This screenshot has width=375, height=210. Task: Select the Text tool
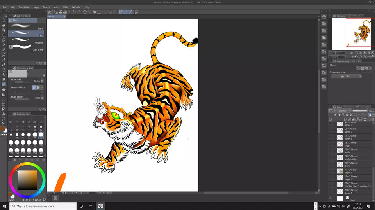[x=4, y=114]
